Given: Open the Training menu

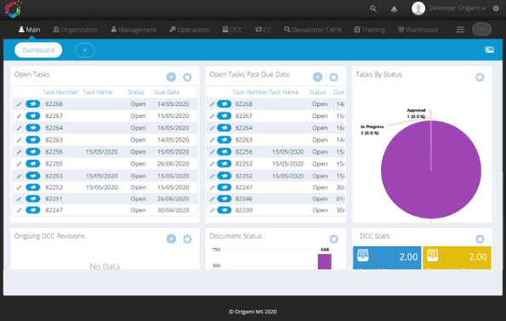Looking at the screenshot, I should 369,30.
